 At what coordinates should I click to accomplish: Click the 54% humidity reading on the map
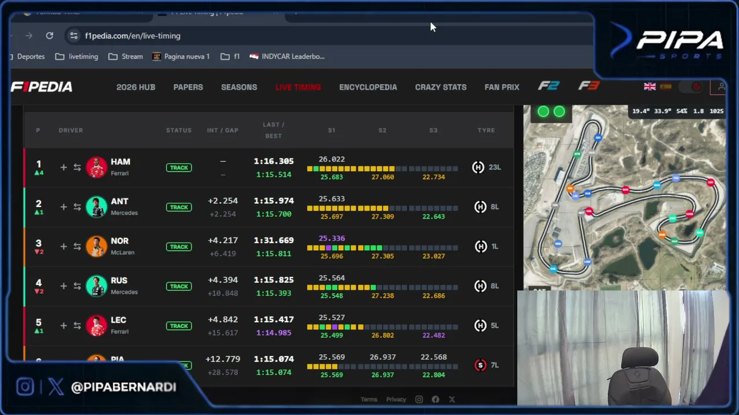(681, 111)
